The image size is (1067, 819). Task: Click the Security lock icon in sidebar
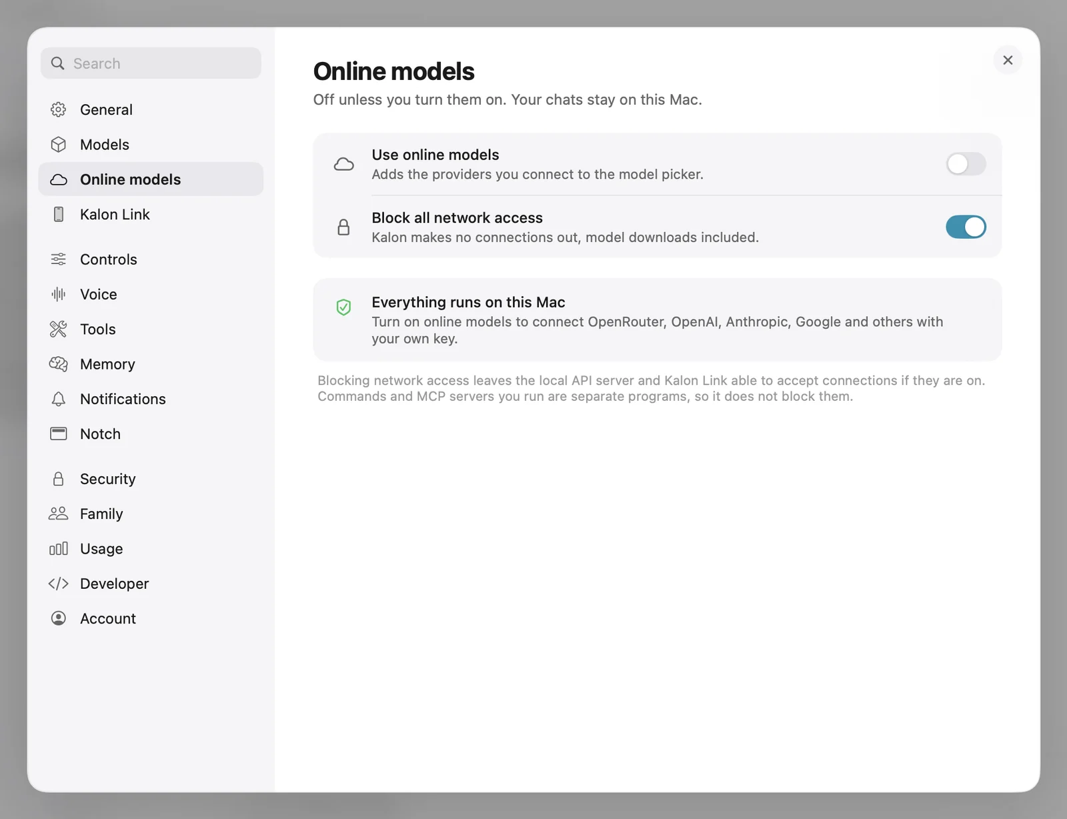(59, 479)
